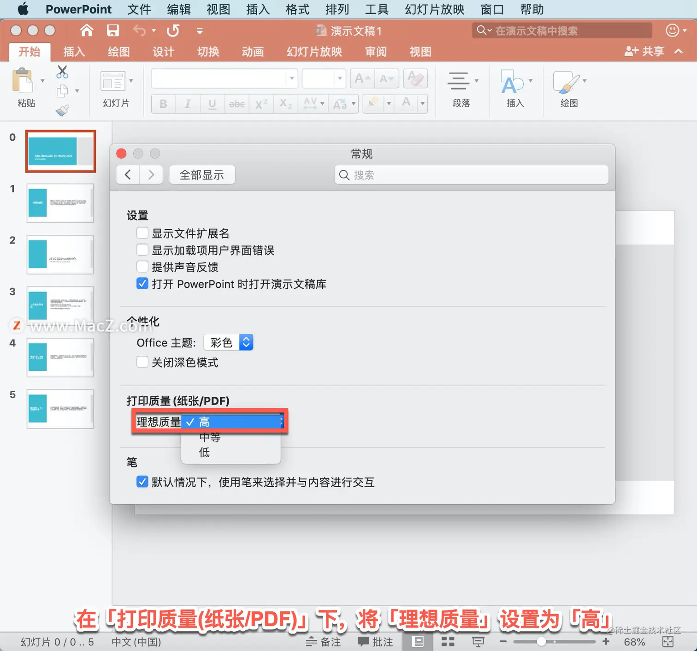The image size is (697, 651).
Task: Click the feedback smiley face icon
Action: tap(673, 30)
